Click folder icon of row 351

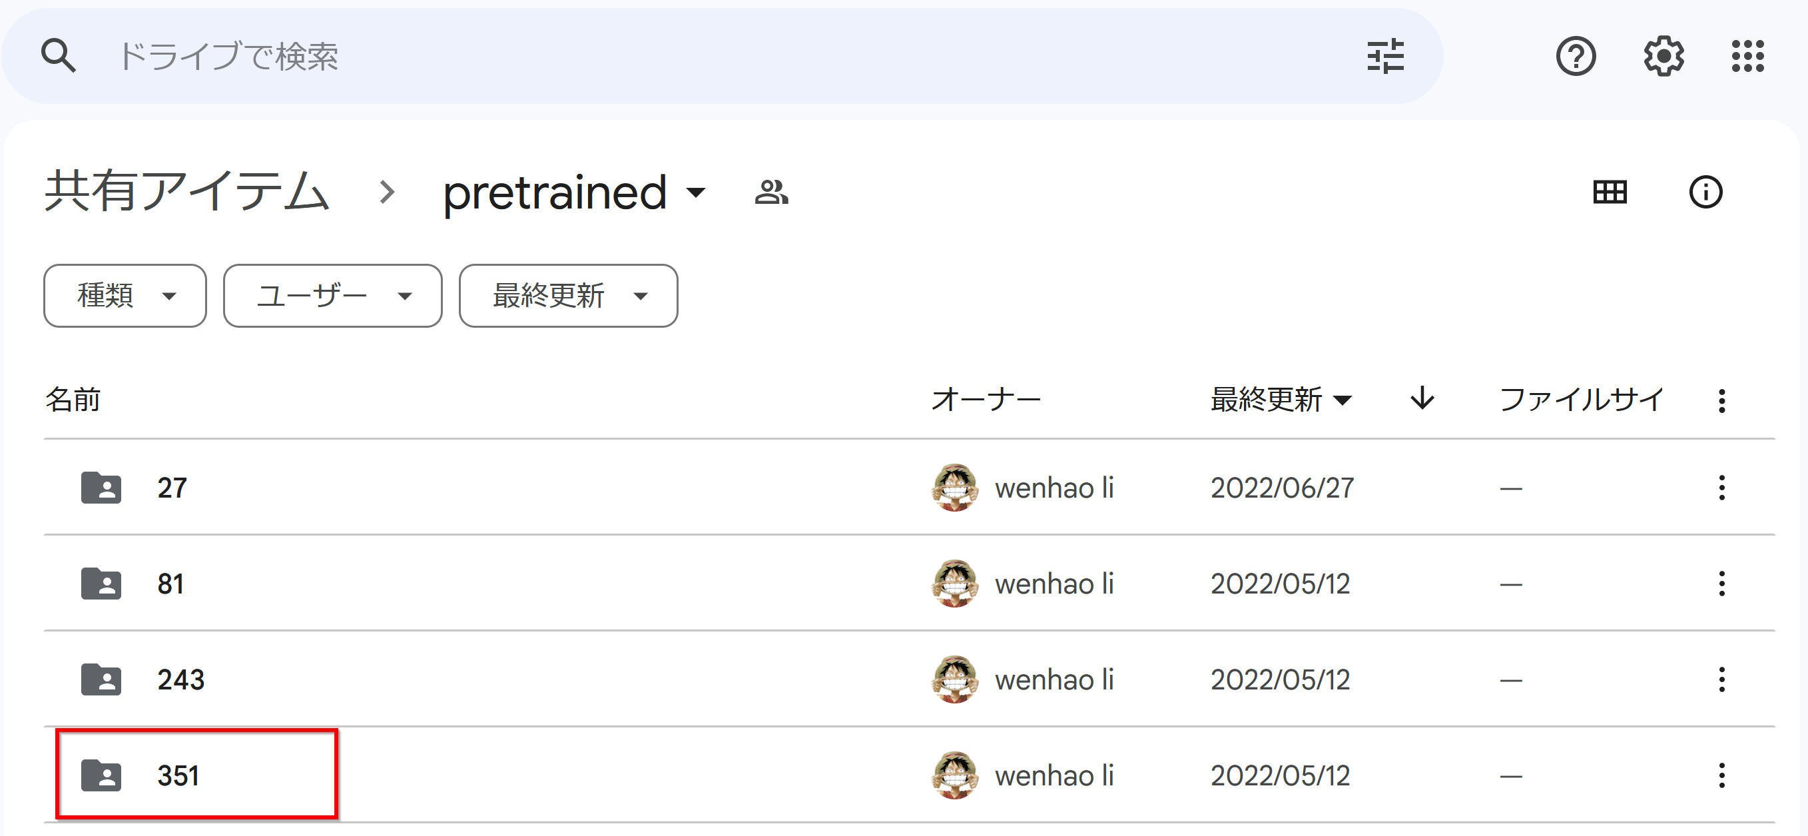click(x=101, y=775)
